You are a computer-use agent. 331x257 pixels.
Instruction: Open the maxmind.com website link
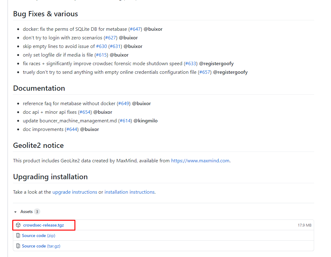point(200,161)
